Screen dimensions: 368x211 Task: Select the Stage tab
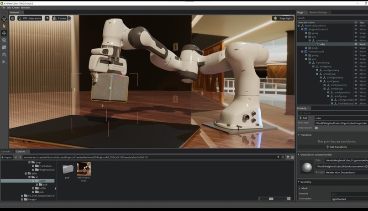pyautogui.click(x=300, y=12)
